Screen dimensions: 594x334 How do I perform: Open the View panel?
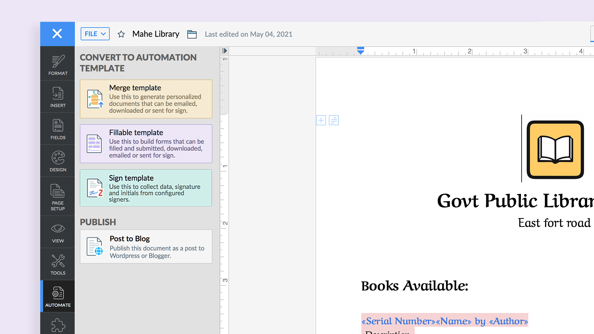[x=58, y=233]
